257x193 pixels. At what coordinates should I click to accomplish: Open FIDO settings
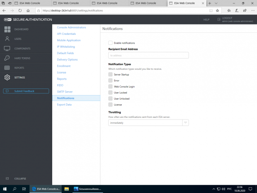pyautogui.click(x=60, y=85)
